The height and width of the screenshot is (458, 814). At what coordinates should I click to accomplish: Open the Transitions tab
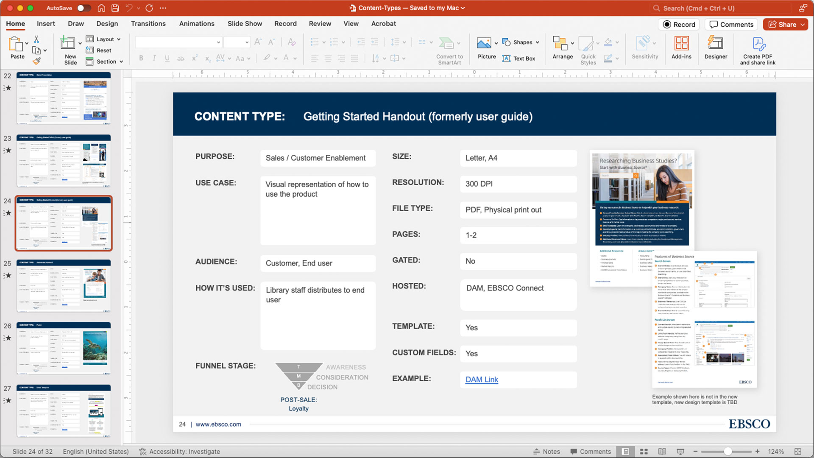pyautogui.click(x=148, y=24)
